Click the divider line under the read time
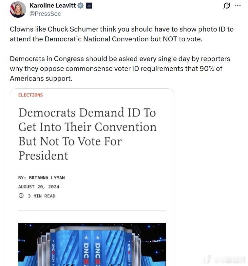This screenshot has height=266, width=248. point(92,210)
